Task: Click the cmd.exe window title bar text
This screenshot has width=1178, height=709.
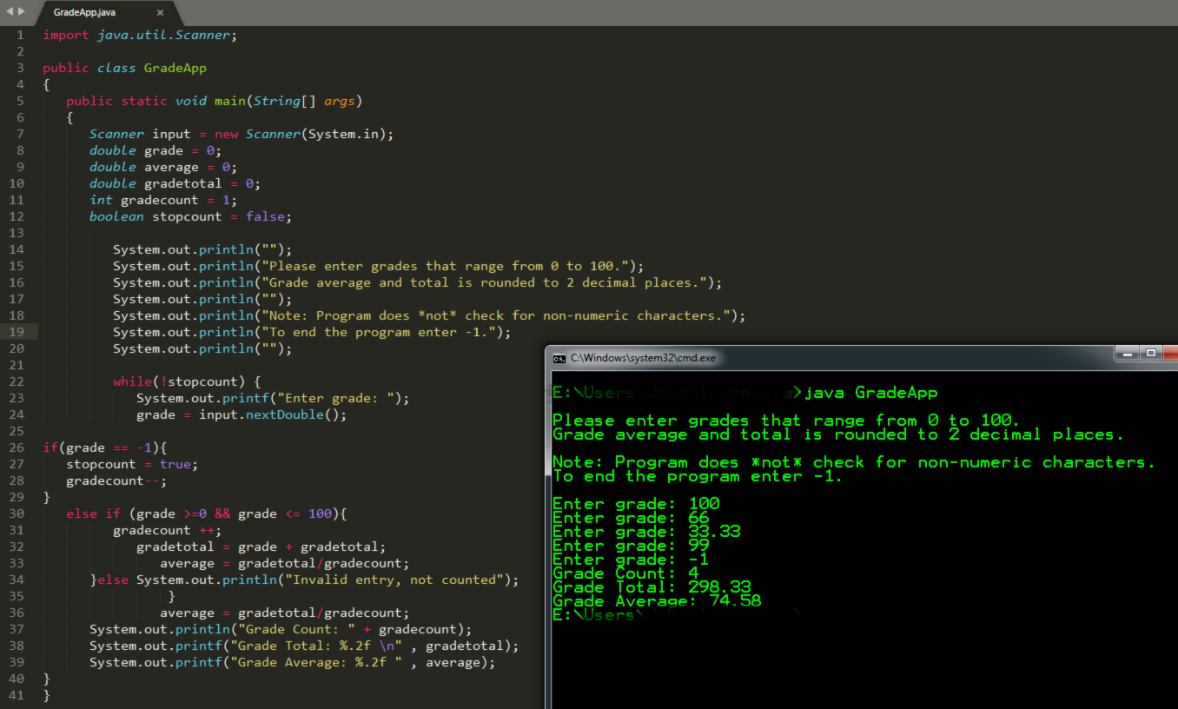Action: pos(643,358)
